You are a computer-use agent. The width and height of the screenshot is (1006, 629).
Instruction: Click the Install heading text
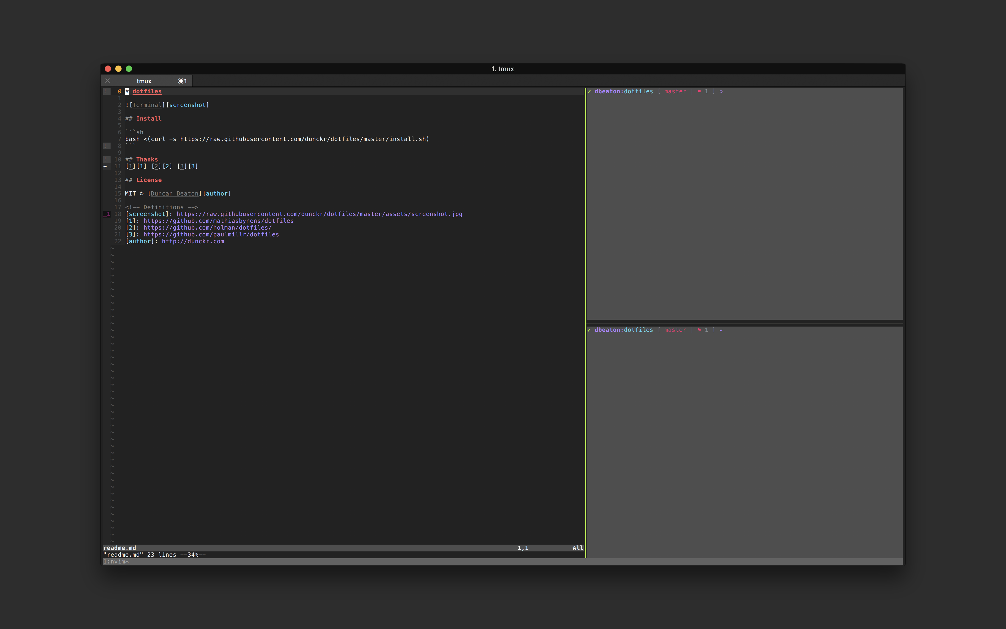click(149, 118)
